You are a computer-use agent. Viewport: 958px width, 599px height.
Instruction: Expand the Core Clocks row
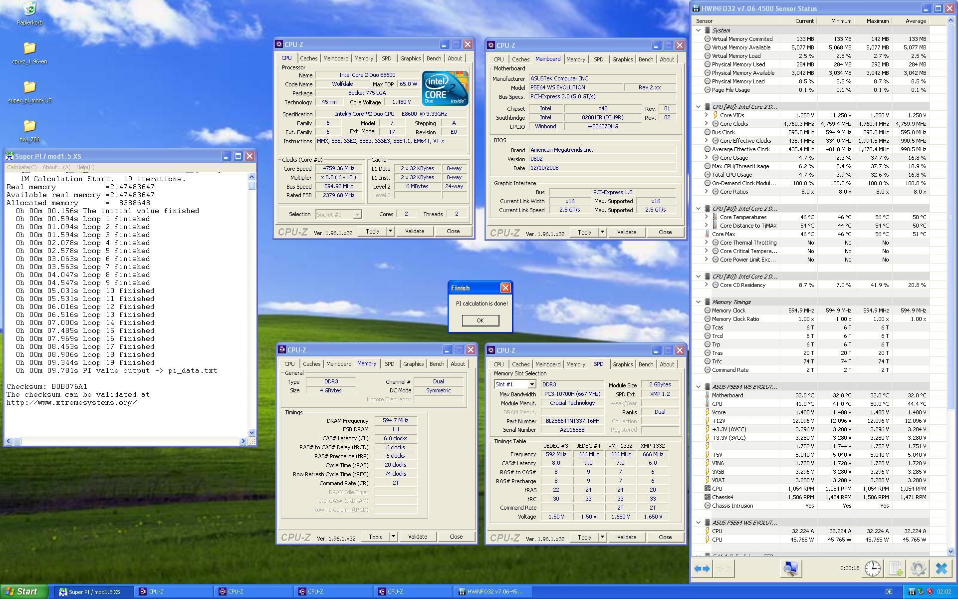pos(707,123)
